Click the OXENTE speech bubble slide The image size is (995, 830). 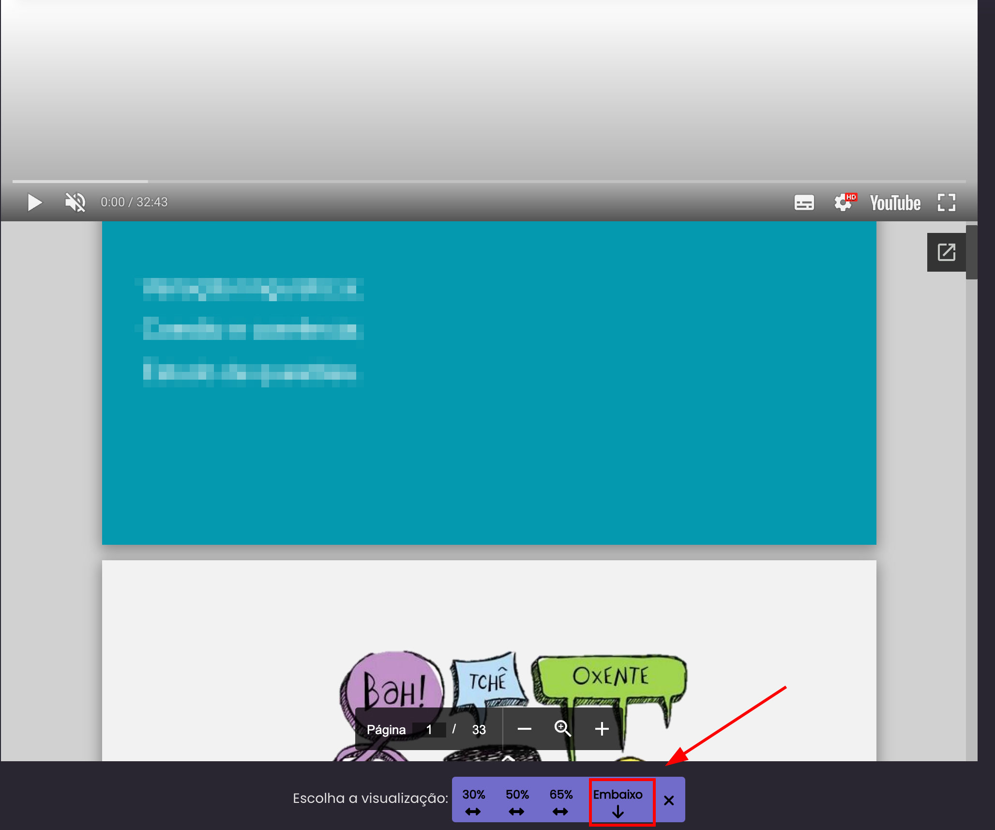point(611,676)
